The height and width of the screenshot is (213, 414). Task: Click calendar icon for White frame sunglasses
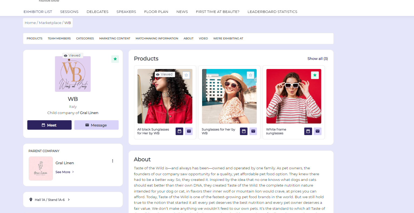pos(308,131)
